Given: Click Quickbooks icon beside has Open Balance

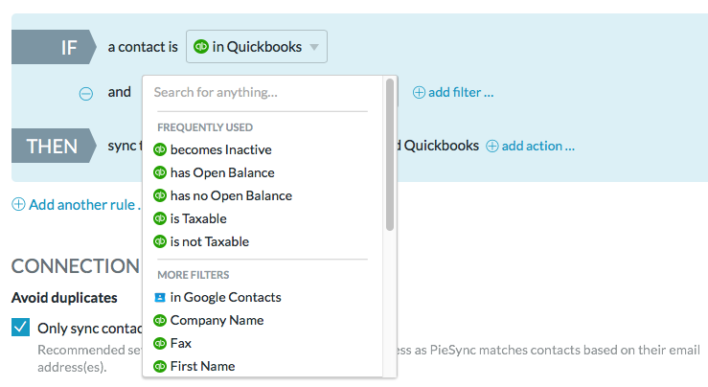Looking at the screenshot, I should [160, 172].
